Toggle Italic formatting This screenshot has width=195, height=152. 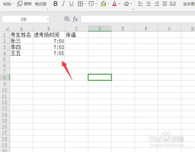(x=63, y=4)
